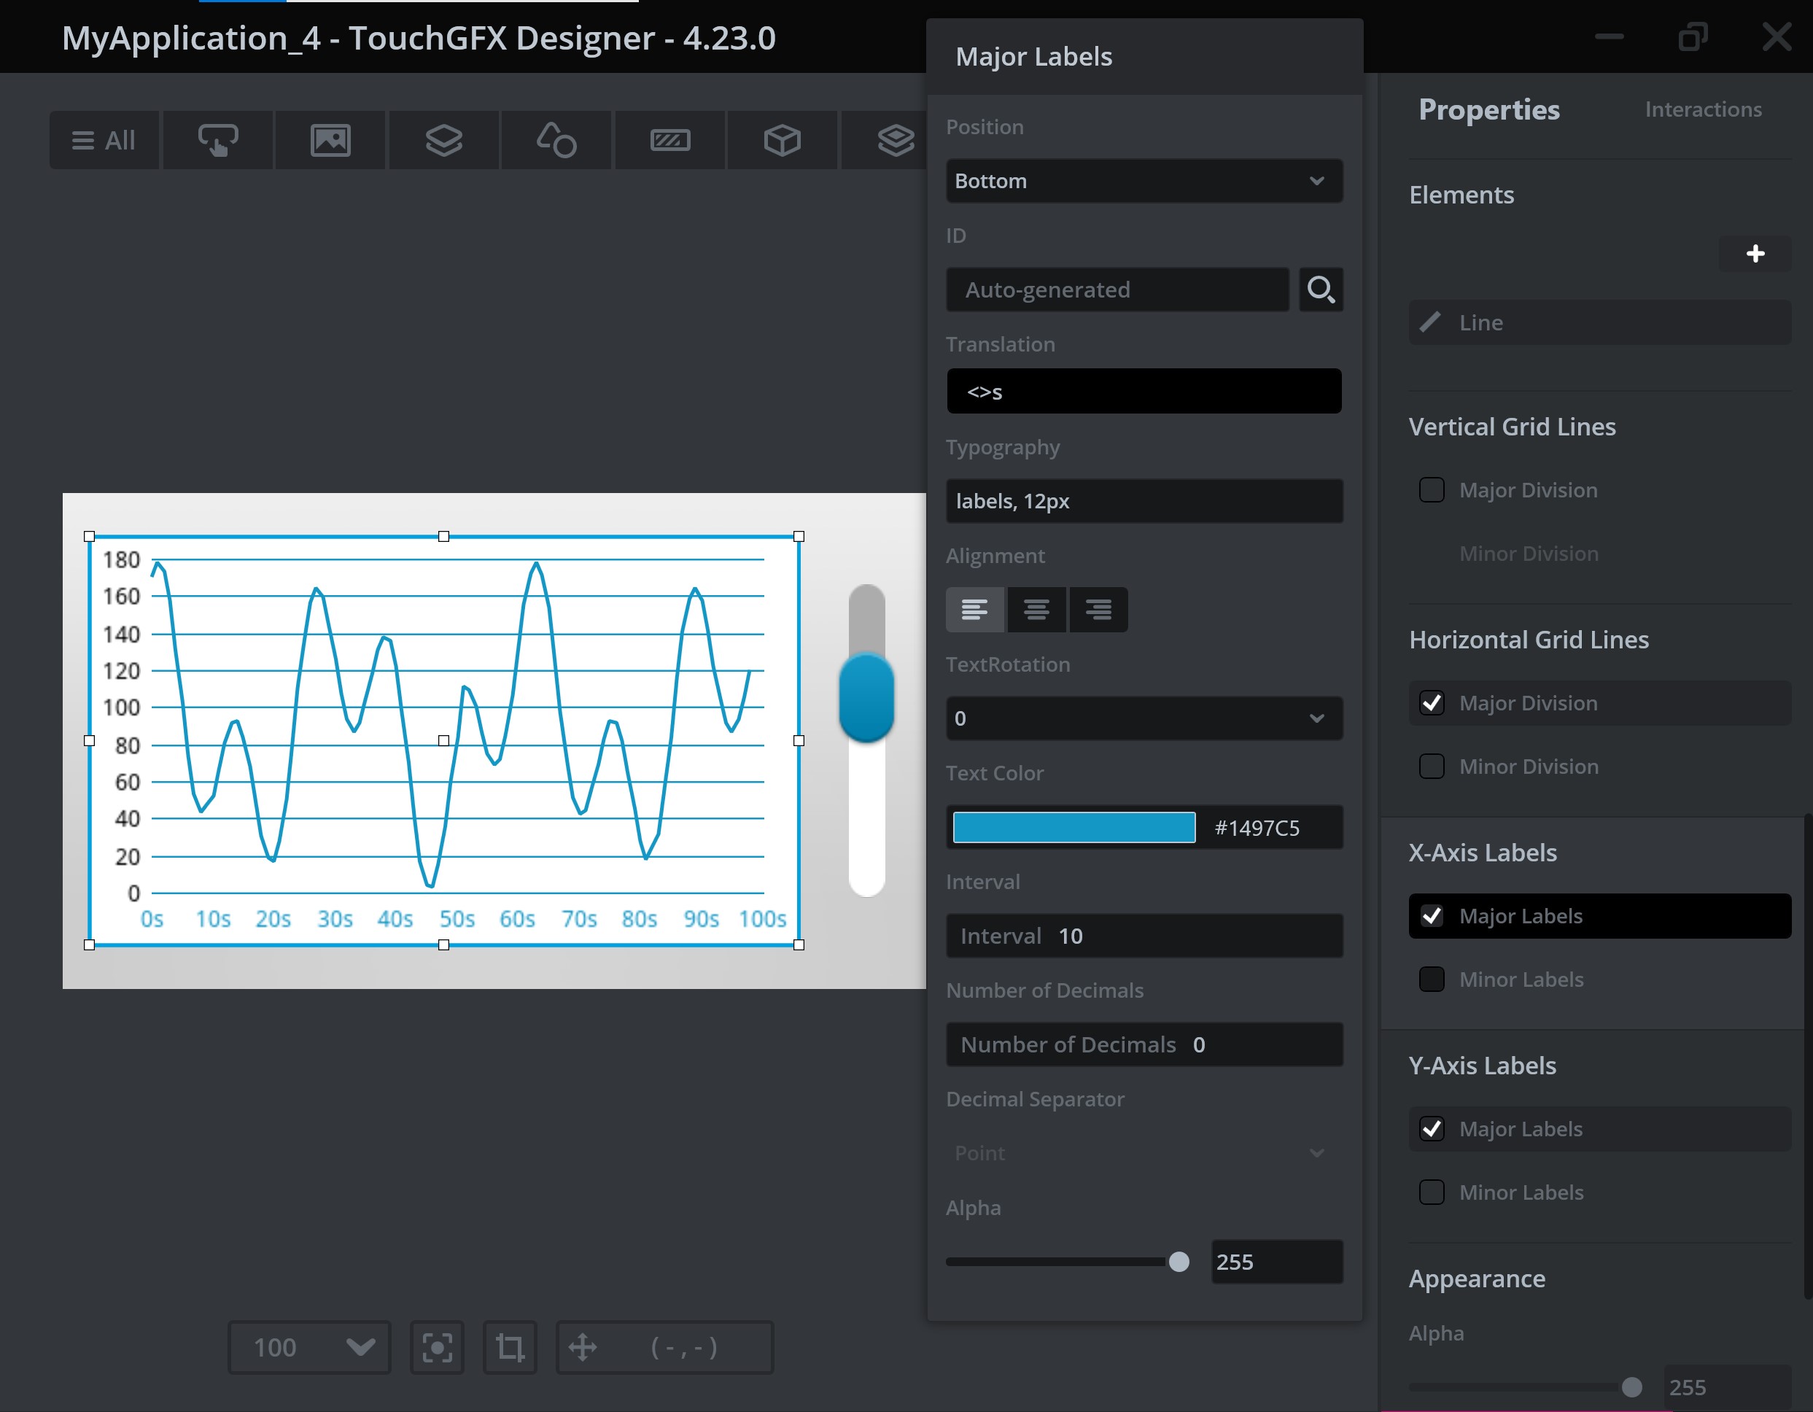Click the magnifier icon next to ID

click(1320, 290)
